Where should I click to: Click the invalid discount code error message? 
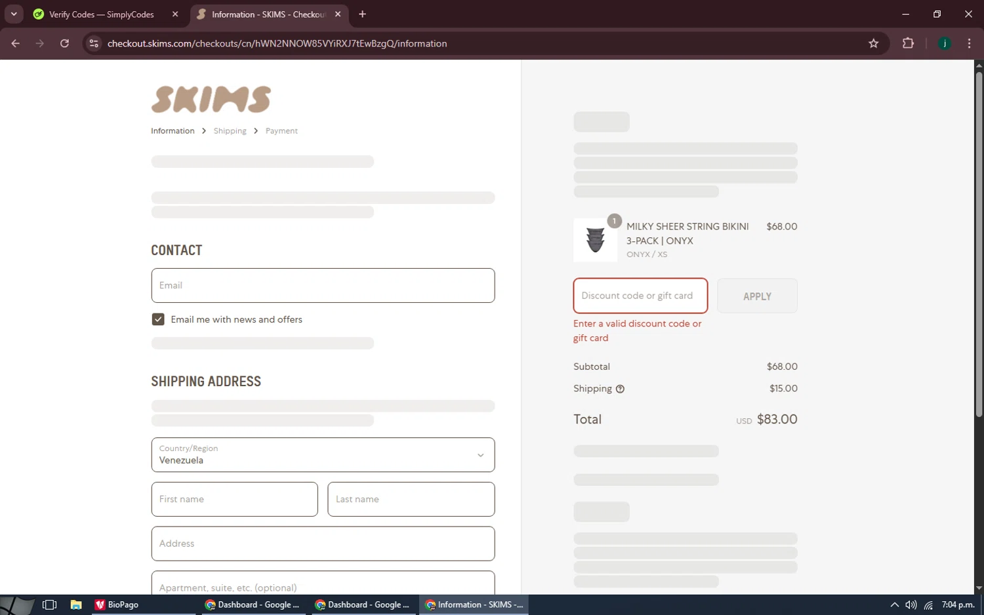637,330
